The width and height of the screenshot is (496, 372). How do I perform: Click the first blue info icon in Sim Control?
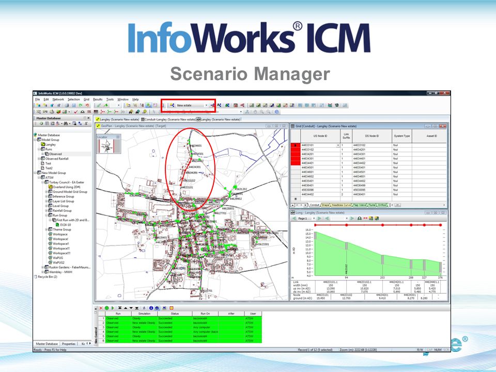tap(151, 308)
